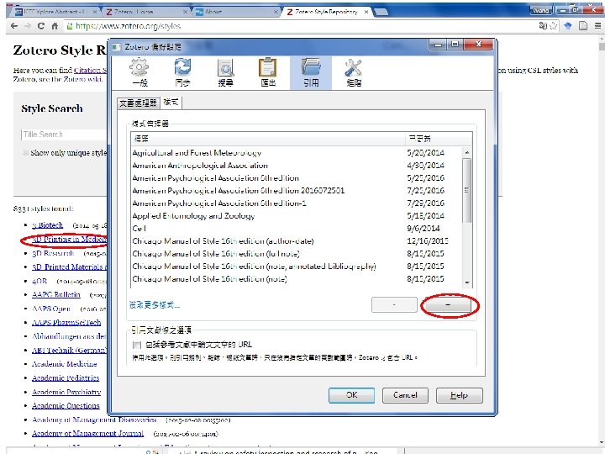Open the Chrome menu hamburger icon

597,26
